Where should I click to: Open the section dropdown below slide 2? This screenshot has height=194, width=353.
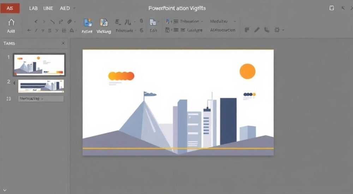(x=41, y=98)
